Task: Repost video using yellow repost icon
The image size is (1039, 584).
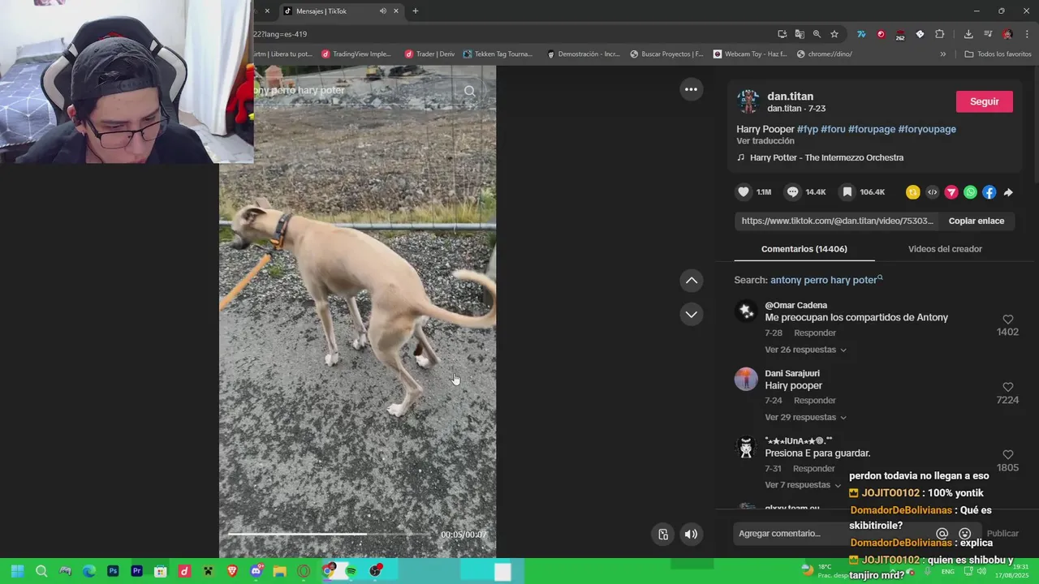Action: [913, 192]
